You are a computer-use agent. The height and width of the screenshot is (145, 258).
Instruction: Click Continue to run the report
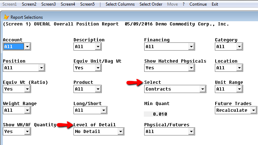coord(198,4)
